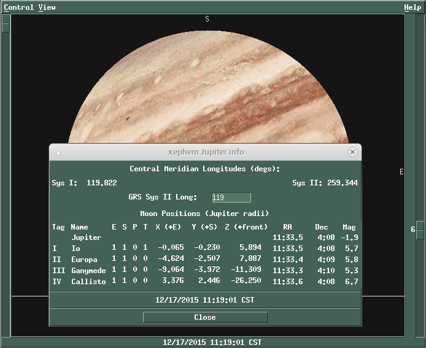Viewport: 426px width, 348px height.
Task: Select the 'Io' moon name
Action: (76, 249)
